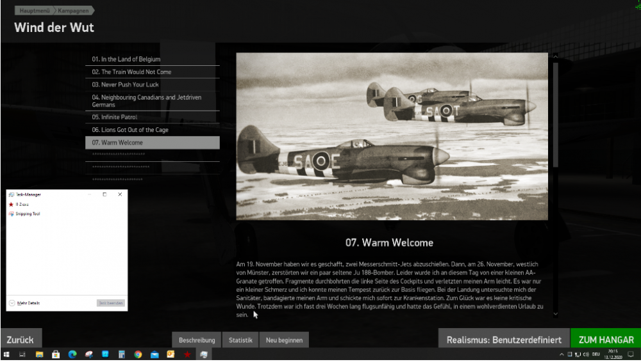Click the green ZUM HANGAR button

(x=606, y=339)
